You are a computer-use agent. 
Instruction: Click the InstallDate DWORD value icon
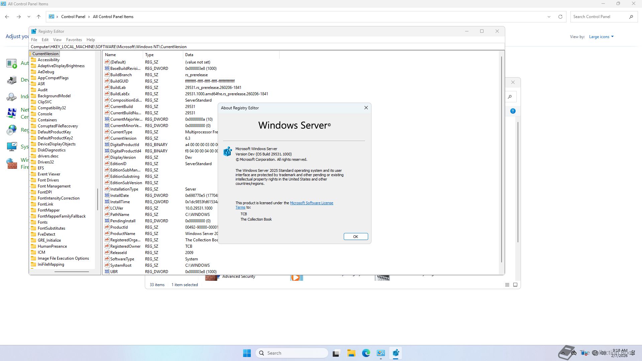tap(107, 196)
